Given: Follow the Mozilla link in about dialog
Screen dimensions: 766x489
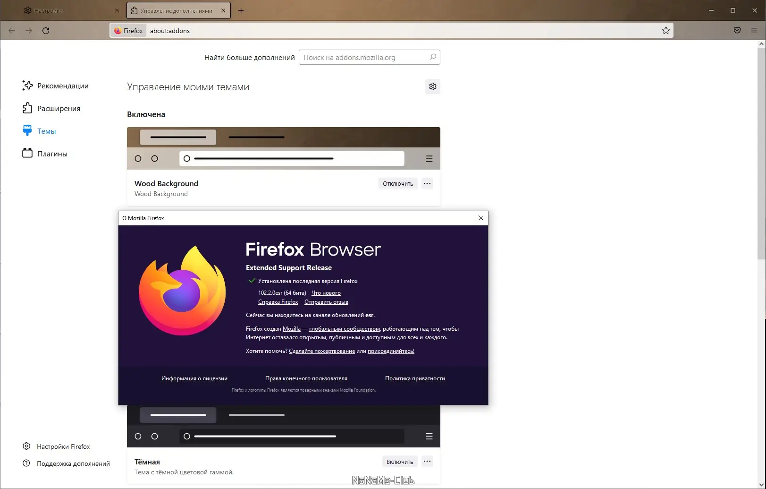Looking at the screenshot, I should pyautogui.click(x=292, y=329).
